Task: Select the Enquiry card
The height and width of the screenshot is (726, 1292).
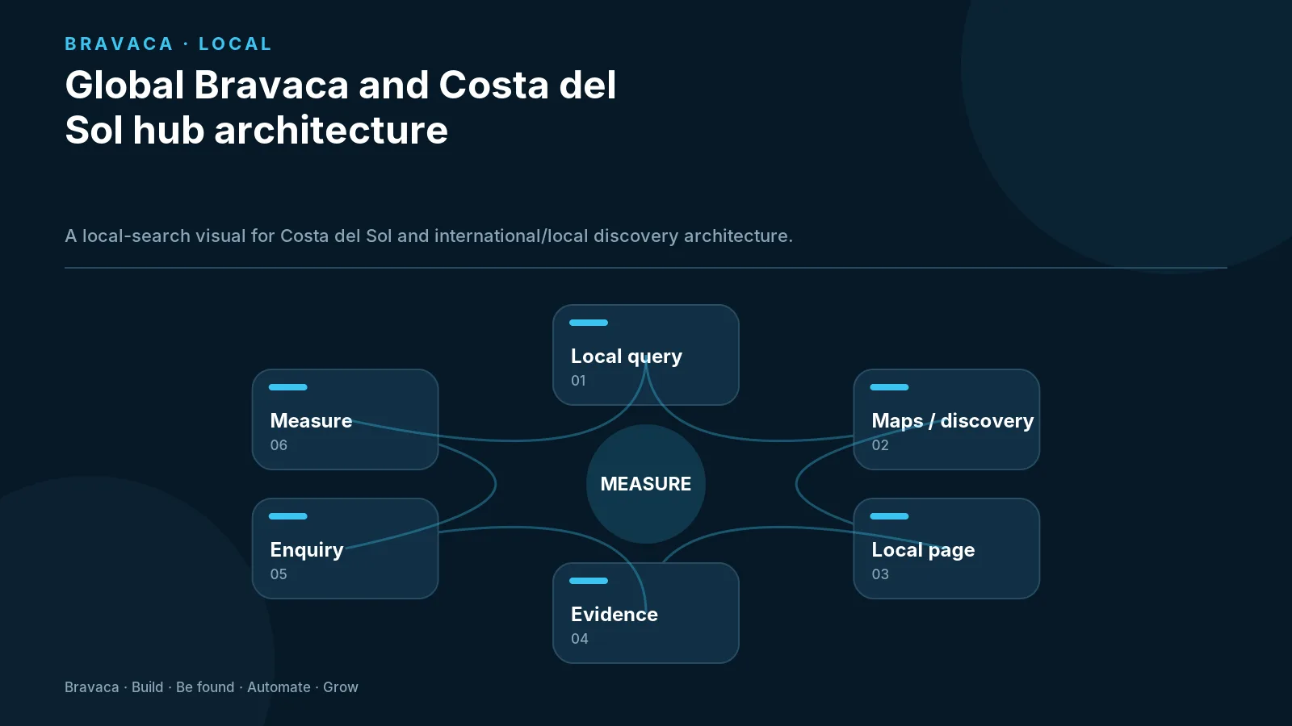Action: click(x=346, y=549)
